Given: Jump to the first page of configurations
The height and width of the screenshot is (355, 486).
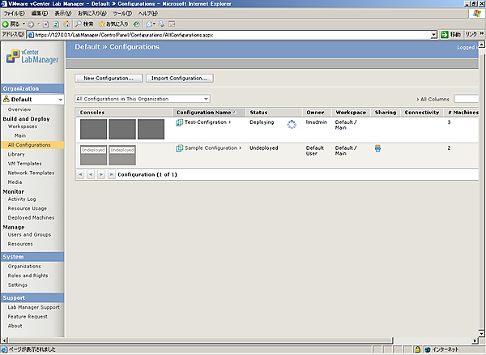Looking at the screenshot, I should click(x=80, y=174).
